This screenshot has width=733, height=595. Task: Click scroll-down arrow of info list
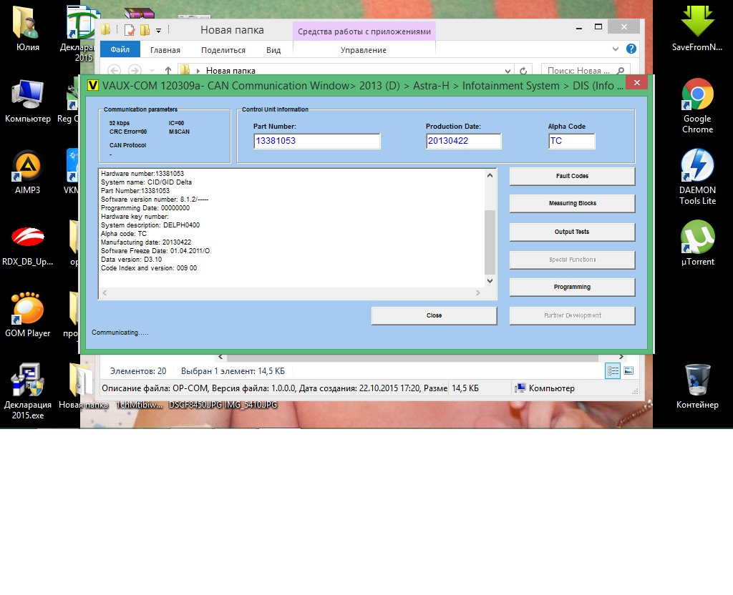pos(490,280)
